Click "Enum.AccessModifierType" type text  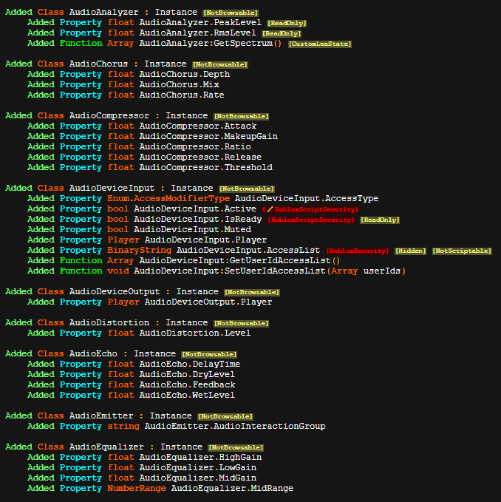[168, 198]
